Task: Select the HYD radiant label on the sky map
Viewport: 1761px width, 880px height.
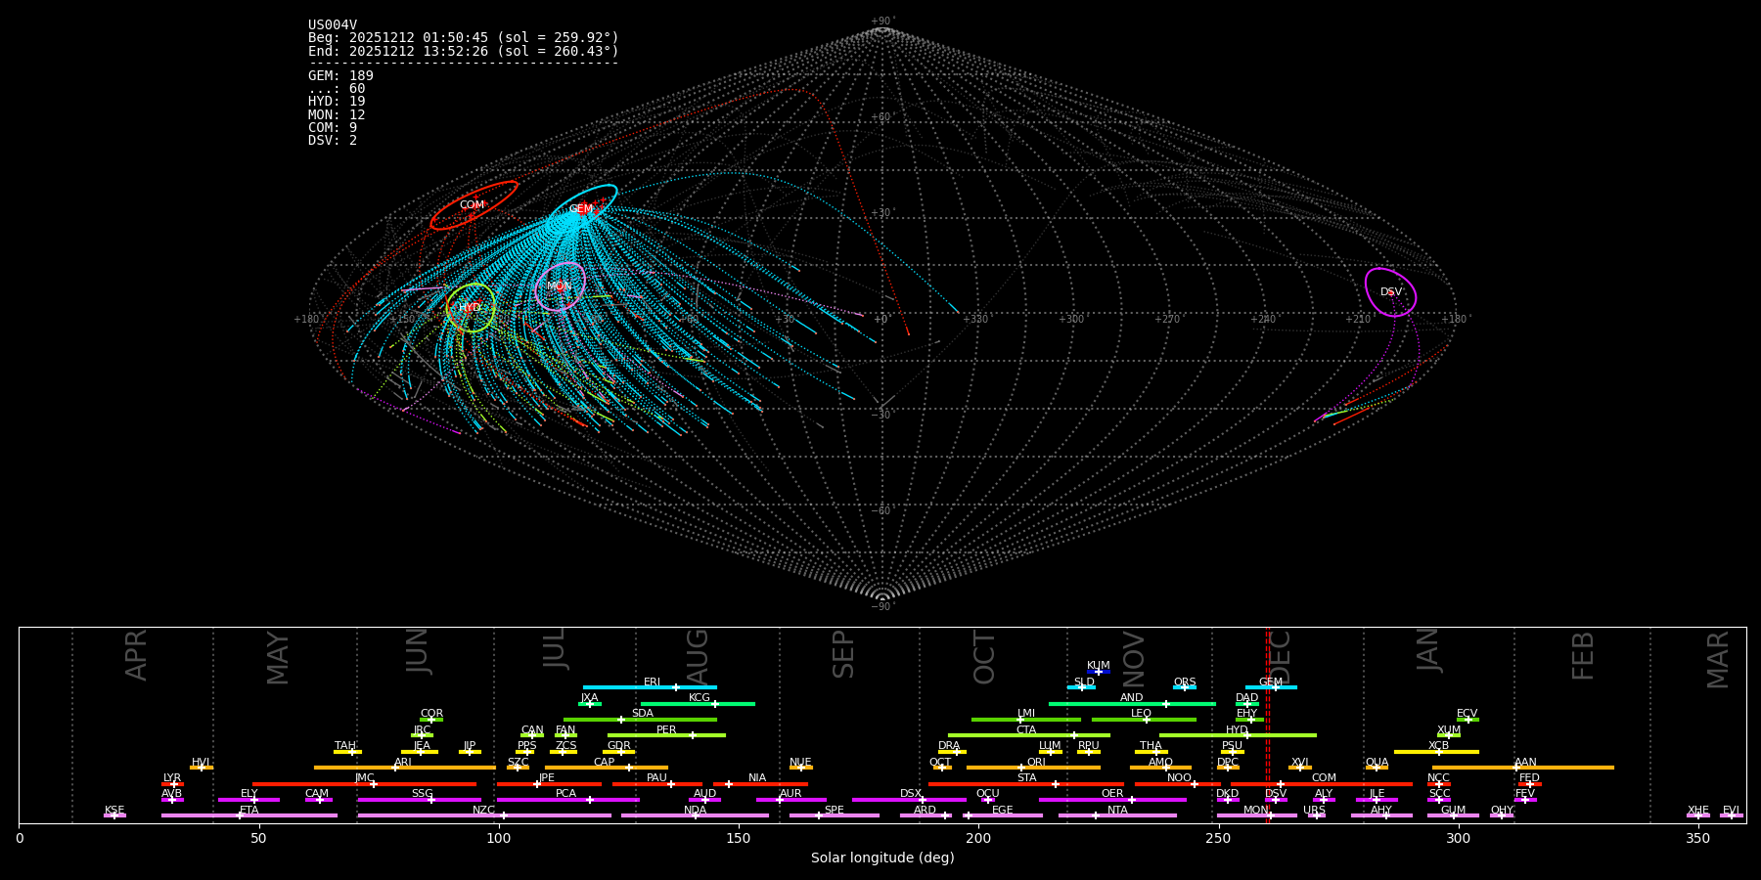Action: [470, 308]
